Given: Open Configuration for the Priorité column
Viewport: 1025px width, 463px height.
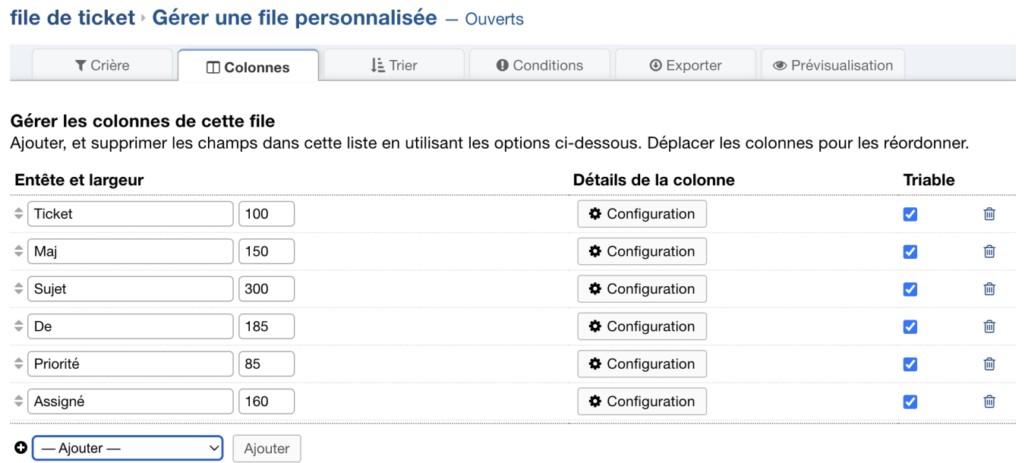Looking at the screenshot, I should point(642,364).
